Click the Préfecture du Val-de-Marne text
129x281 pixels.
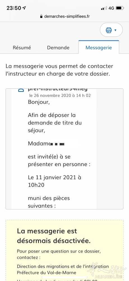pyautogui.click(x=46, y=273)
